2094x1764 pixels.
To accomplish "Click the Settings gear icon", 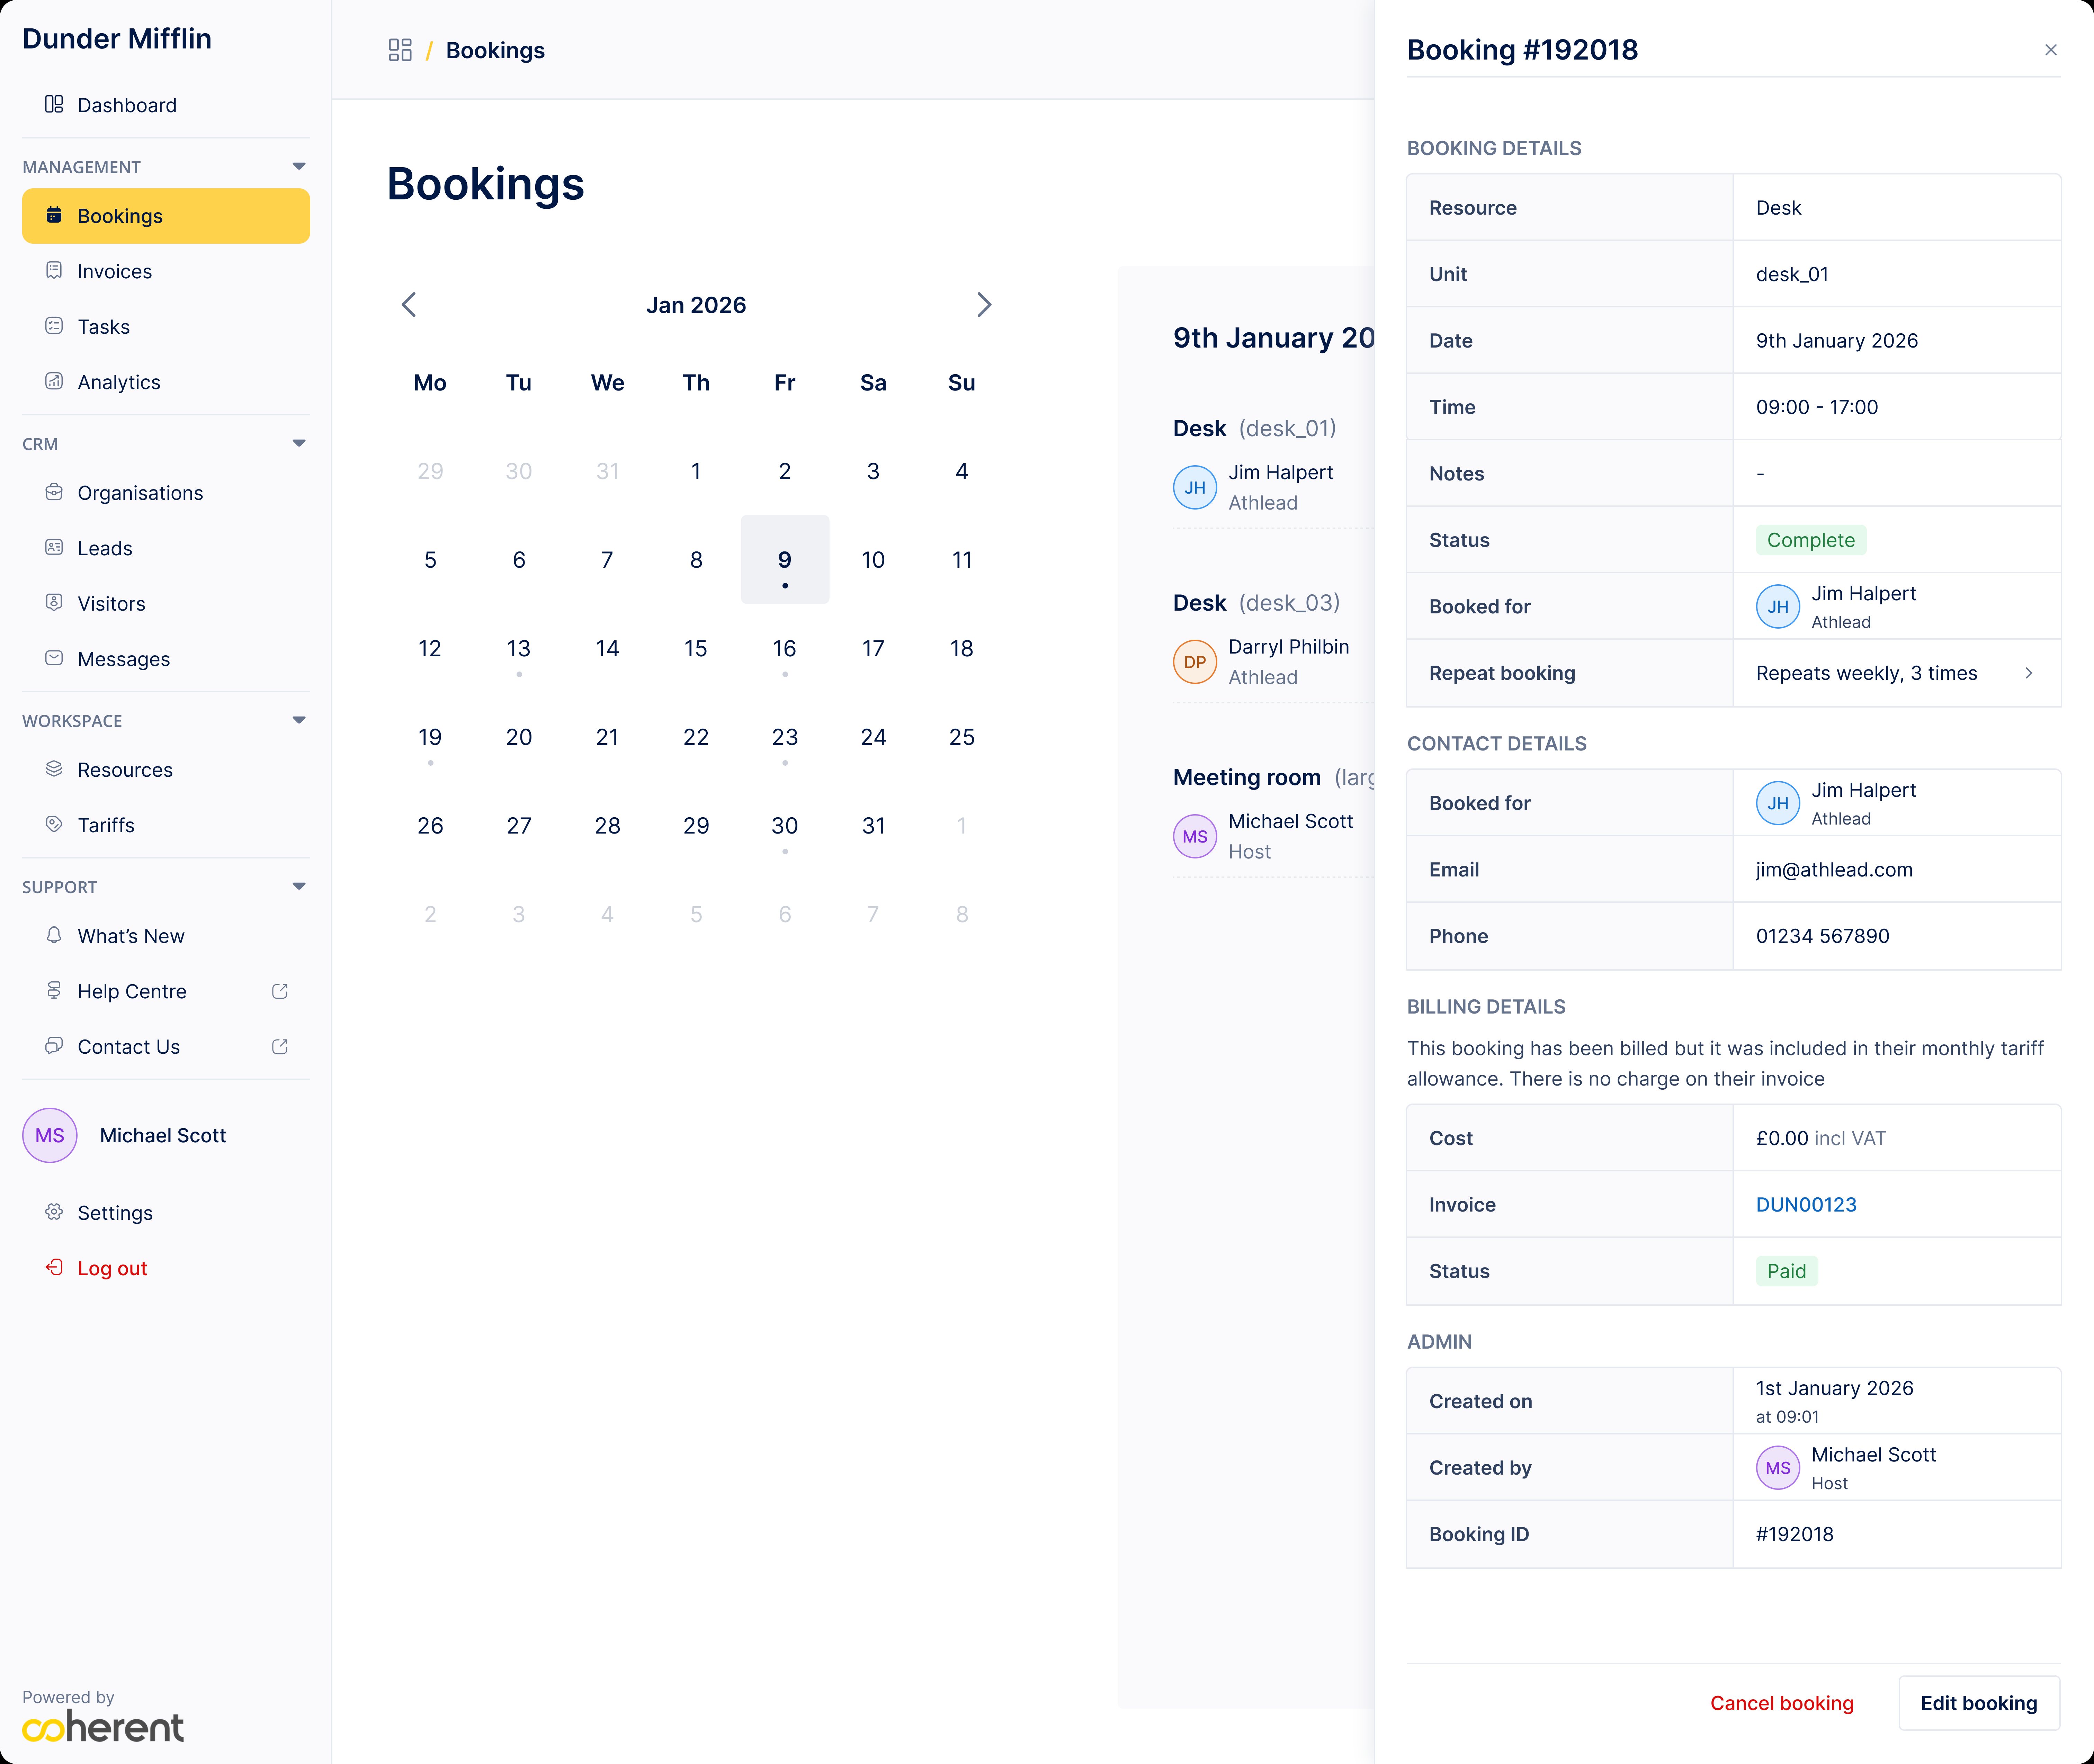I will point(54,1212).
